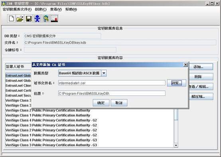Select VeriSign Class 1 Authority - G2 entry

click(x=90, y=135)
